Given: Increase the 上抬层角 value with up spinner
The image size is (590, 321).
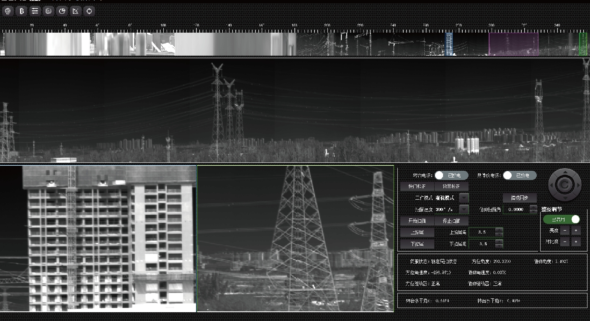Looking at the screenshot, I should [x=499, y=230].
